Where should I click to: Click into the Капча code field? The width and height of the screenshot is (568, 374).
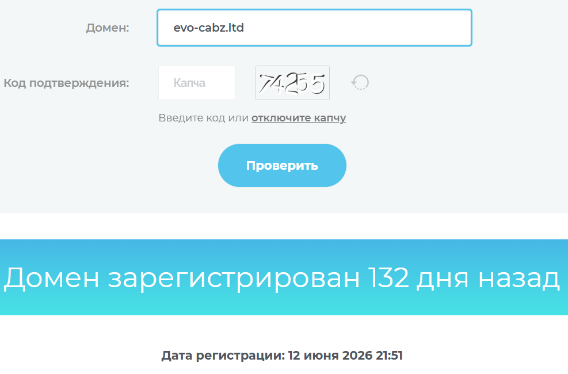[197, 83]
